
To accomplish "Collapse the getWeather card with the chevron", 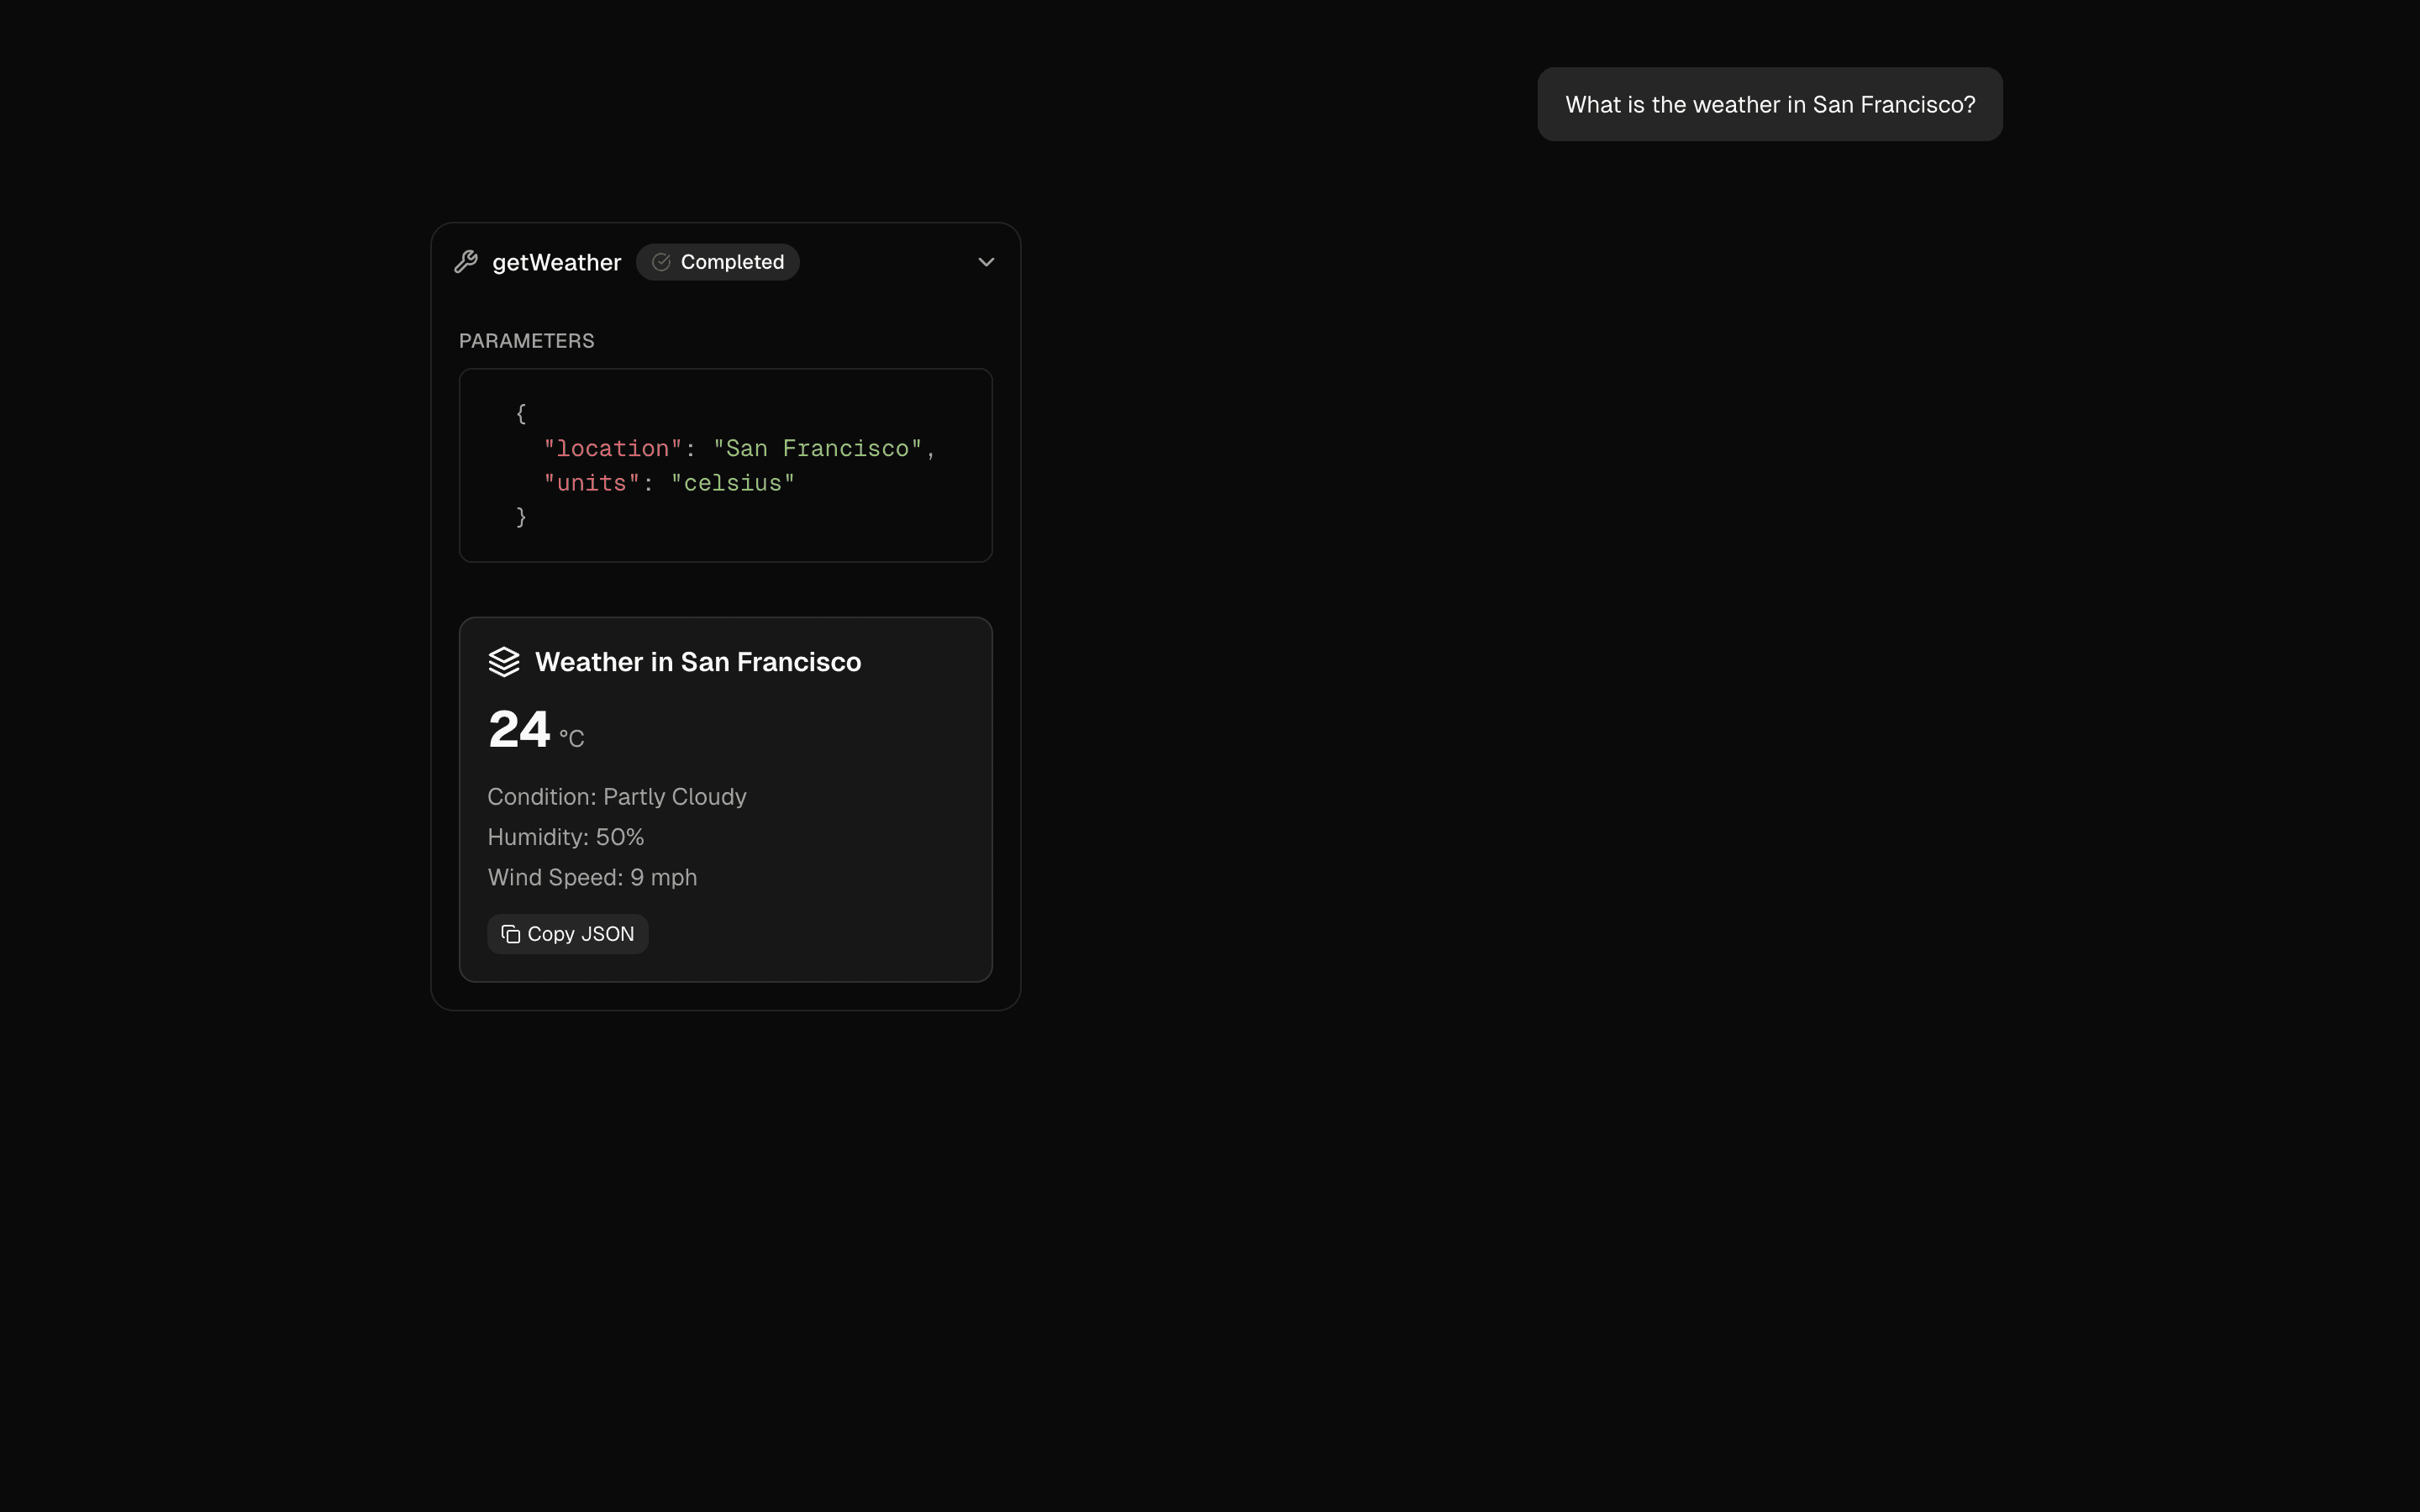I will [986, 261].
